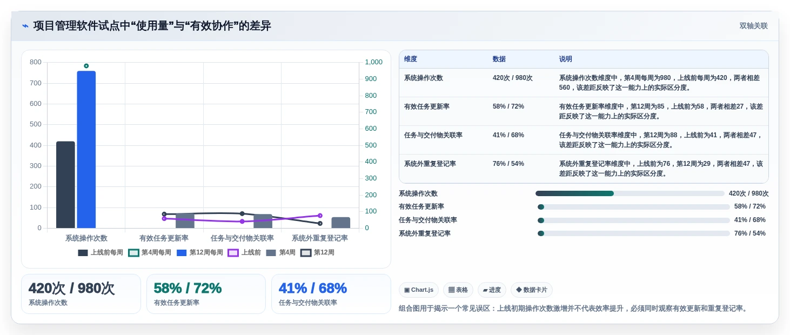Click the 表格 tag chip

tap(458, 290)
